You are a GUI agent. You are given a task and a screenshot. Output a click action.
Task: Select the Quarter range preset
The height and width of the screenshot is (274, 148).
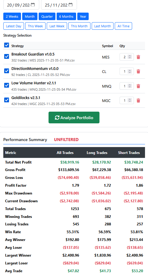47,17
